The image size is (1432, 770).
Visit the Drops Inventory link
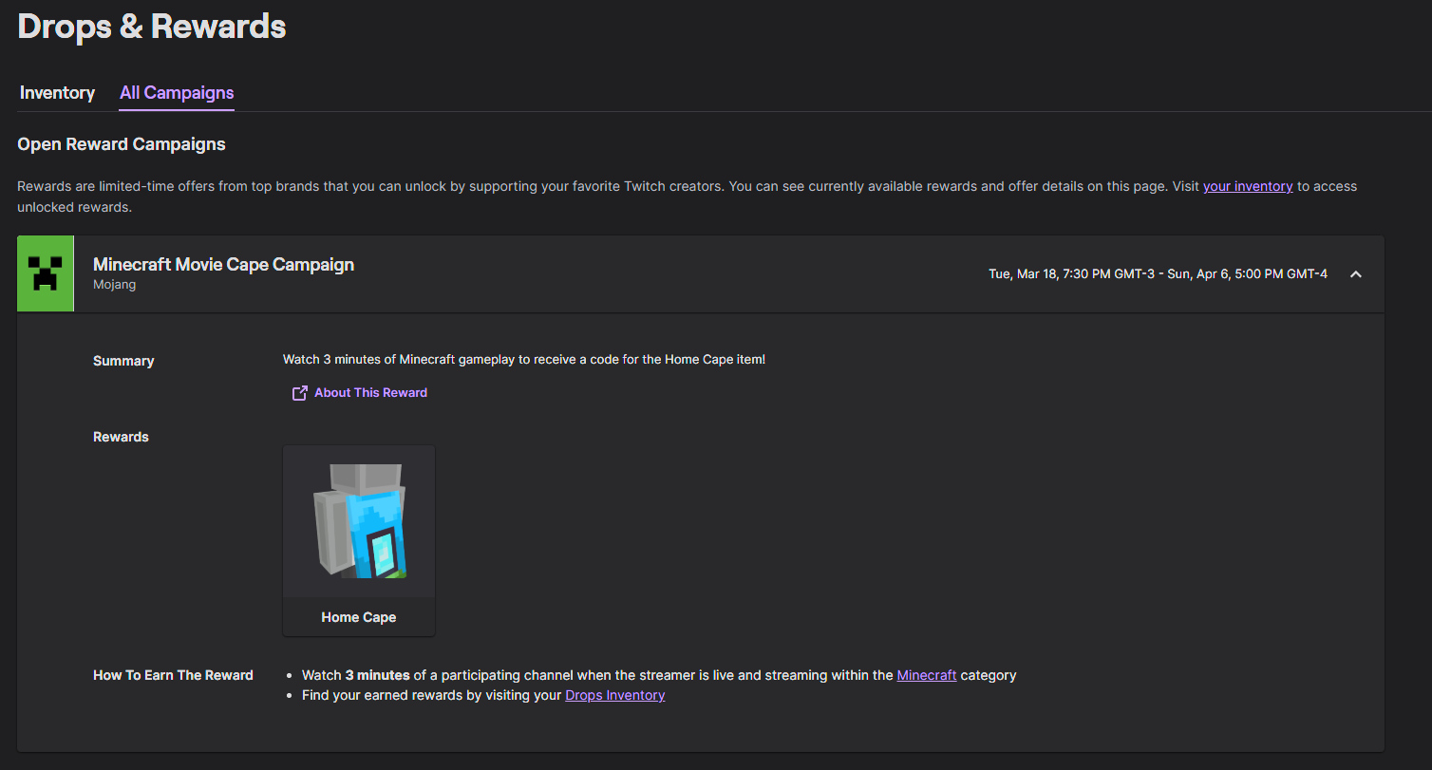coord(614,695)
